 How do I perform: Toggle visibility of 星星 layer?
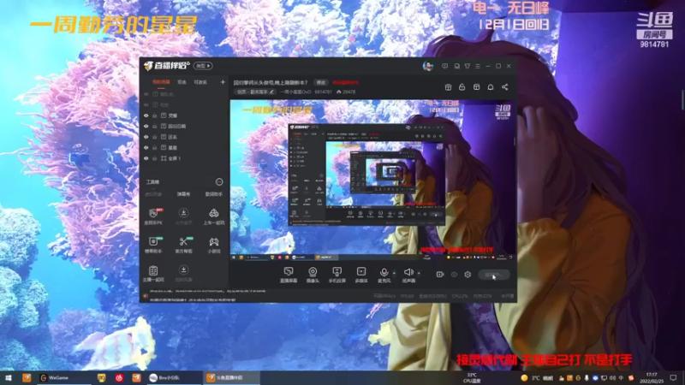[x=146, y=147]
